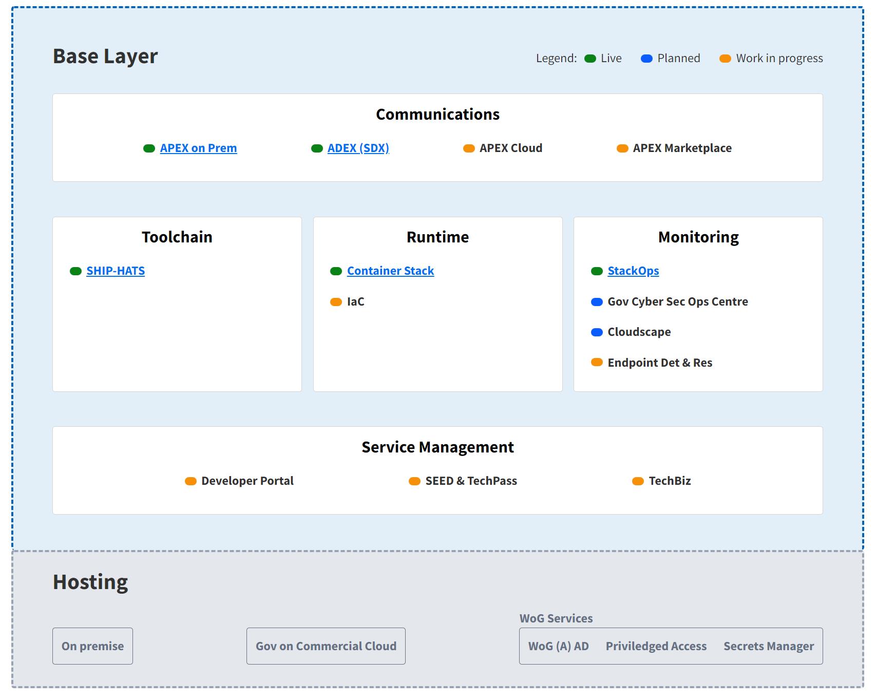
Task: Click the orange dot next to TechBiz
Action: (x=638, y=481)
